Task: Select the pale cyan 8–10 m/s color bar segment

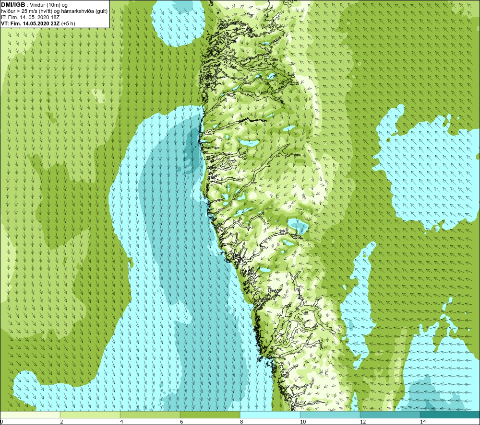Action: tap(270, 414)
